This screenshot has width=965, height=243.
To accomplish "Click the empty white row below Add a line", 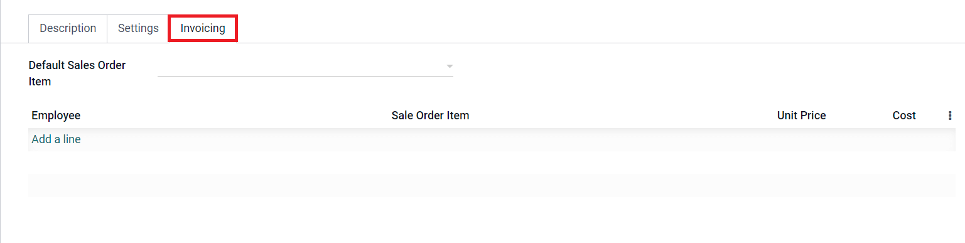I will click(x=492, y=163).
